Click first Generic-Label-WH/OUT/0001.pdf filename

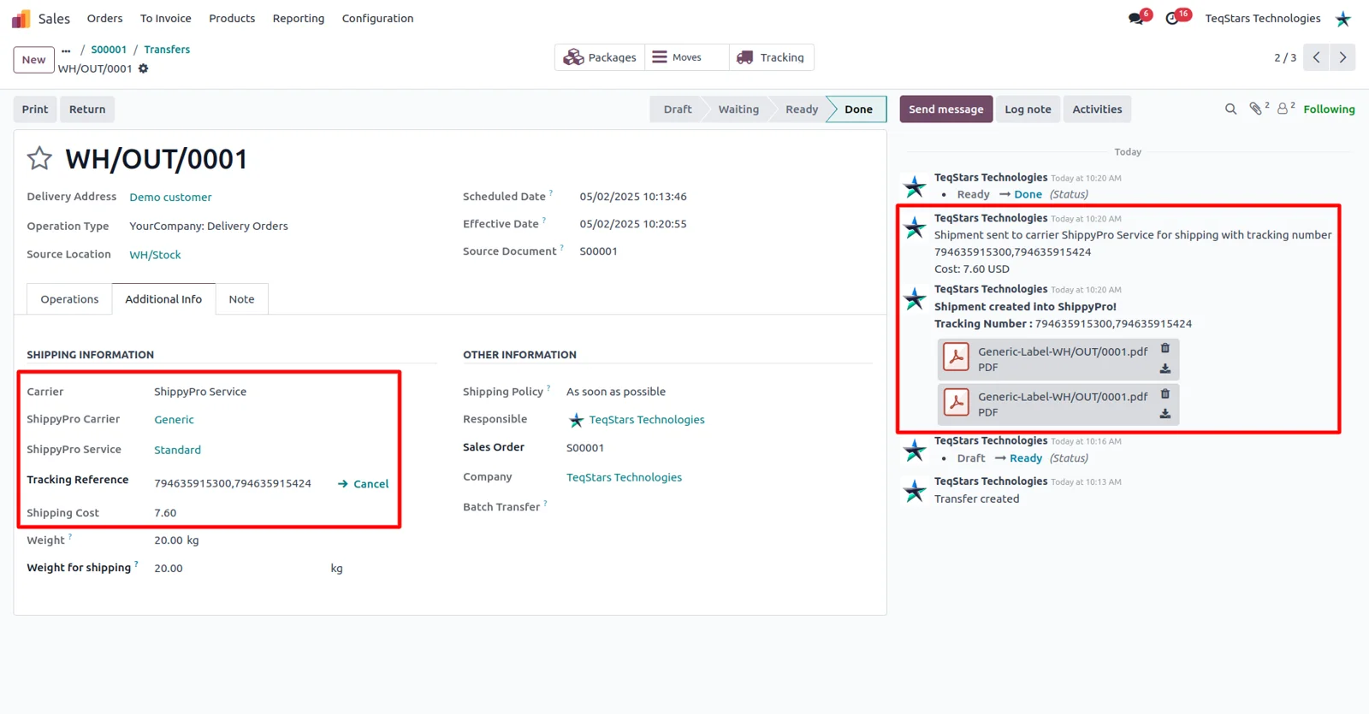coord(1063,351)
